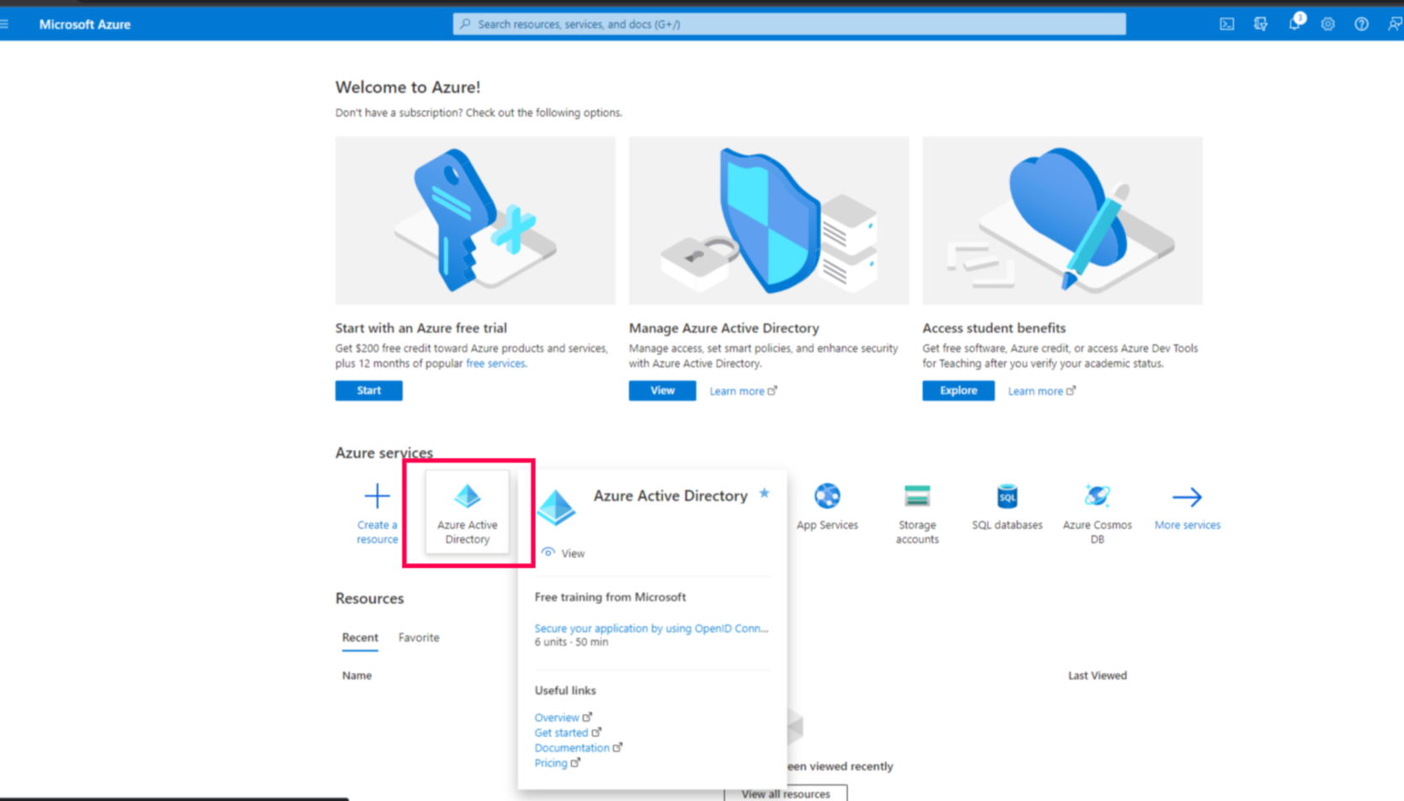
Task: Open Directory and subscription filter icon
Action: pos(1260,24)
